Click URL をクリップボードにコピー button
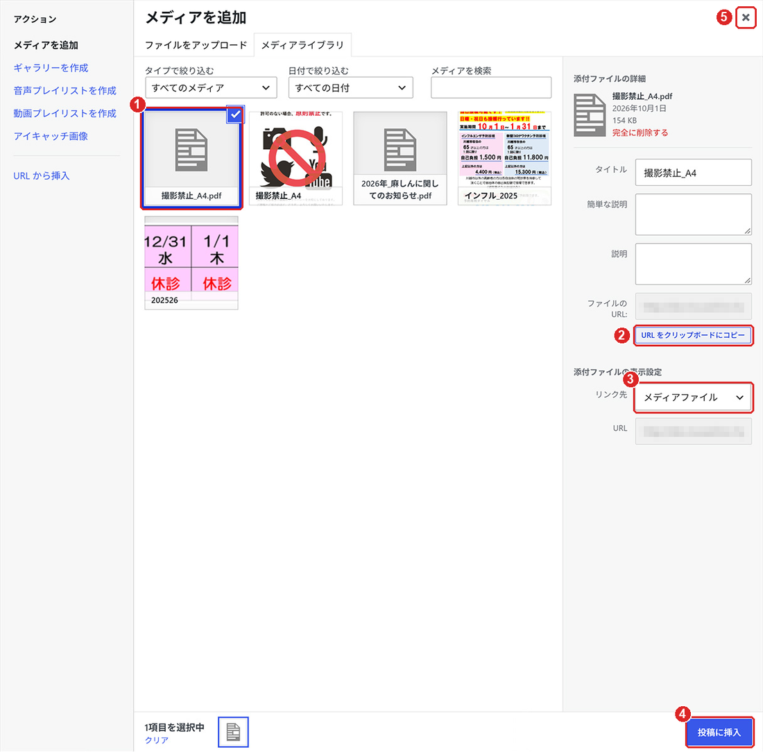763x752 pixels. [x=693, y=335]
